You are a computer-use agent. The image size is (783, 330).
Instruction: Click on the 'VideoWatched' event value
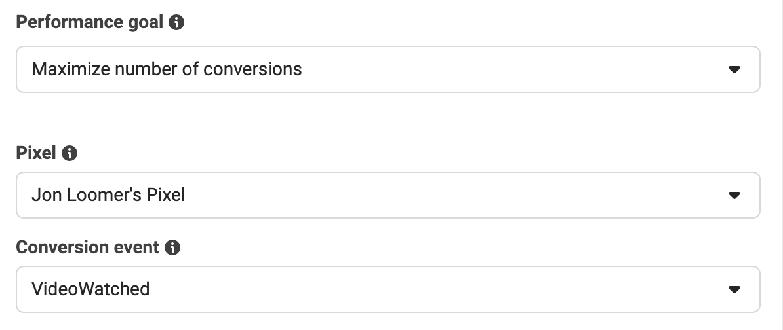[90, 289]
